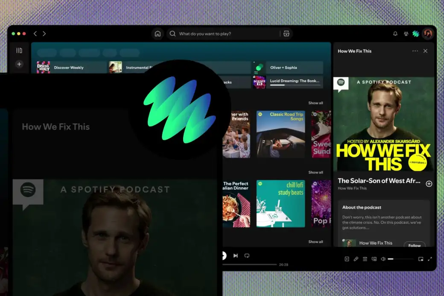Open the mini player

click(x=421, y=259)
